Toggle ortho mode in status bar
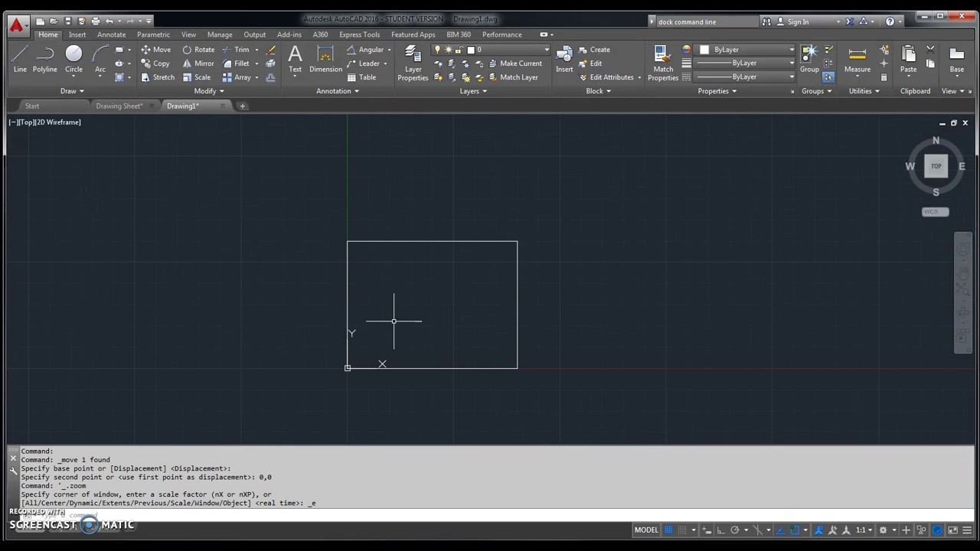980x551 pixels. [x=721, y=530]
